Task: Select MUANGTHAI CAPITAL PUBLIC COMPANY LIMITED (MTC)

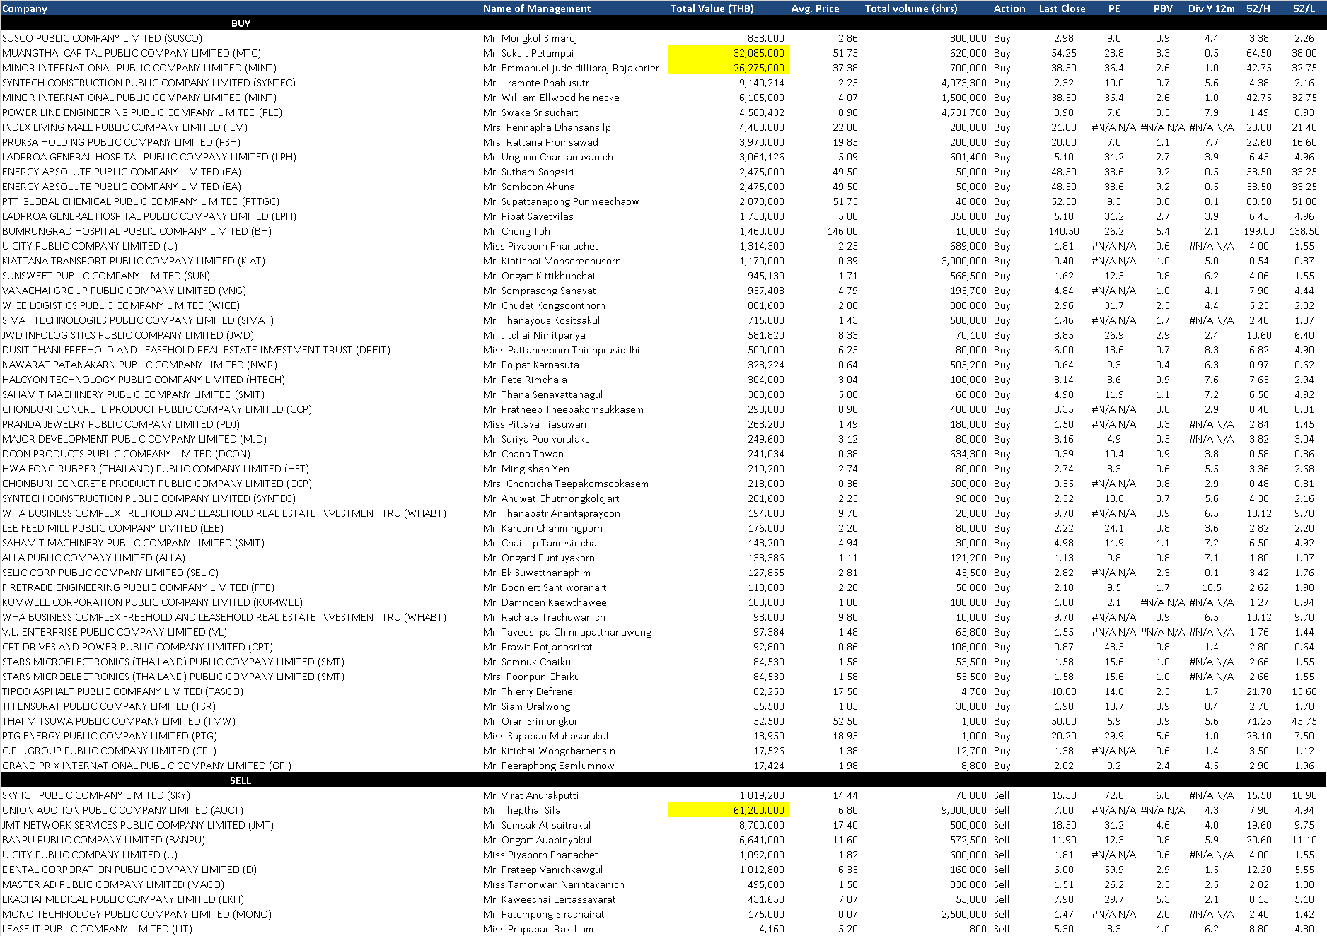Action: point(132,53)
